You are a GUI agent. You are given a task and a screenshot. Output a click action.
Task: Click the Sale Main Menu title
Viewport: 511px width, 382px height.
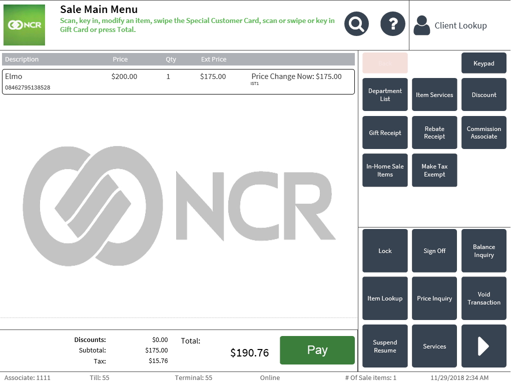[99, 9]
